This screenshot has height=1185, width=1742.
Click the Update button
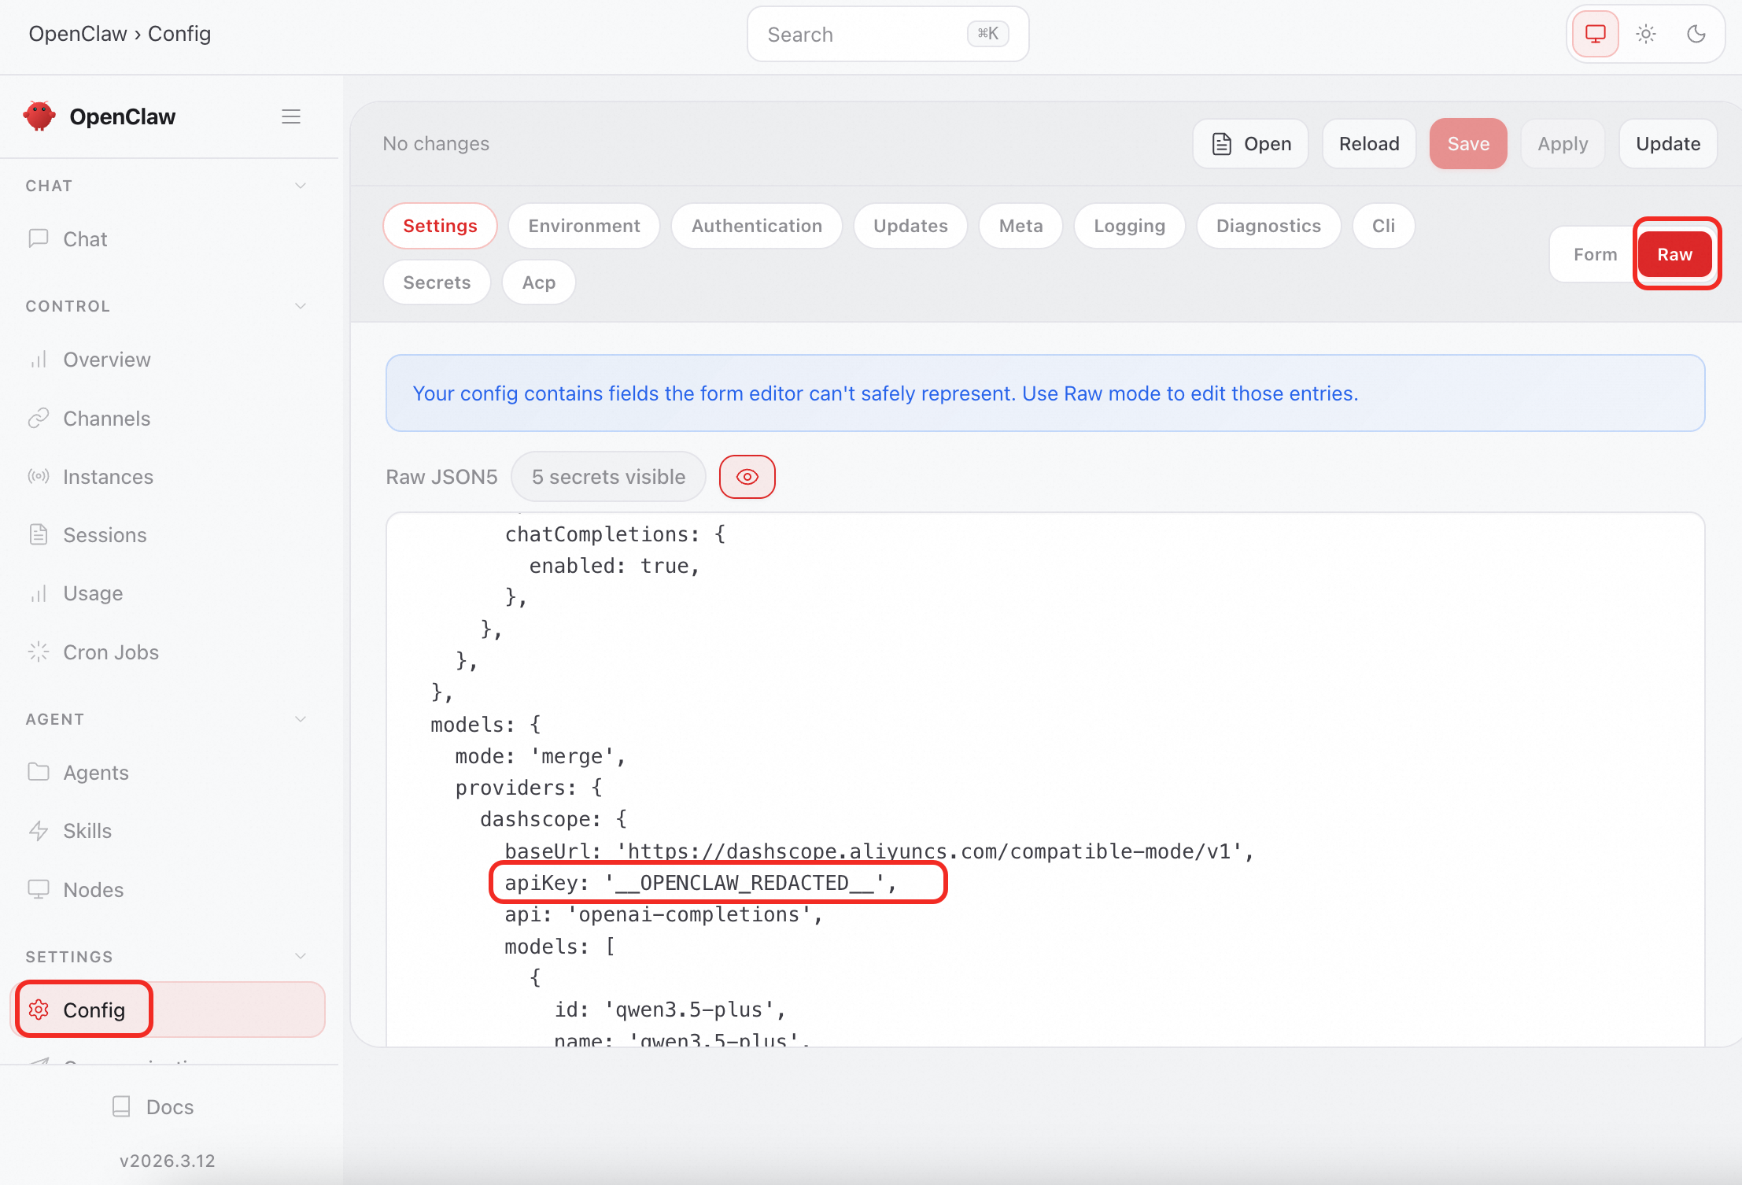[1668, 144]
